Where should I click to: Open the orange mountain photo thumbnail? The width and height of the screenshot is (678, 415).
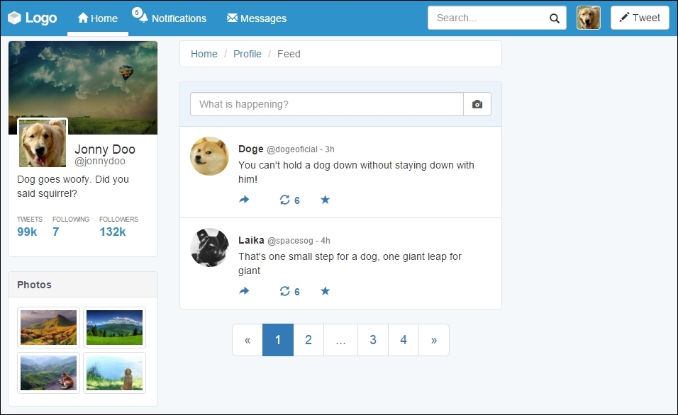tap(48, 327)
